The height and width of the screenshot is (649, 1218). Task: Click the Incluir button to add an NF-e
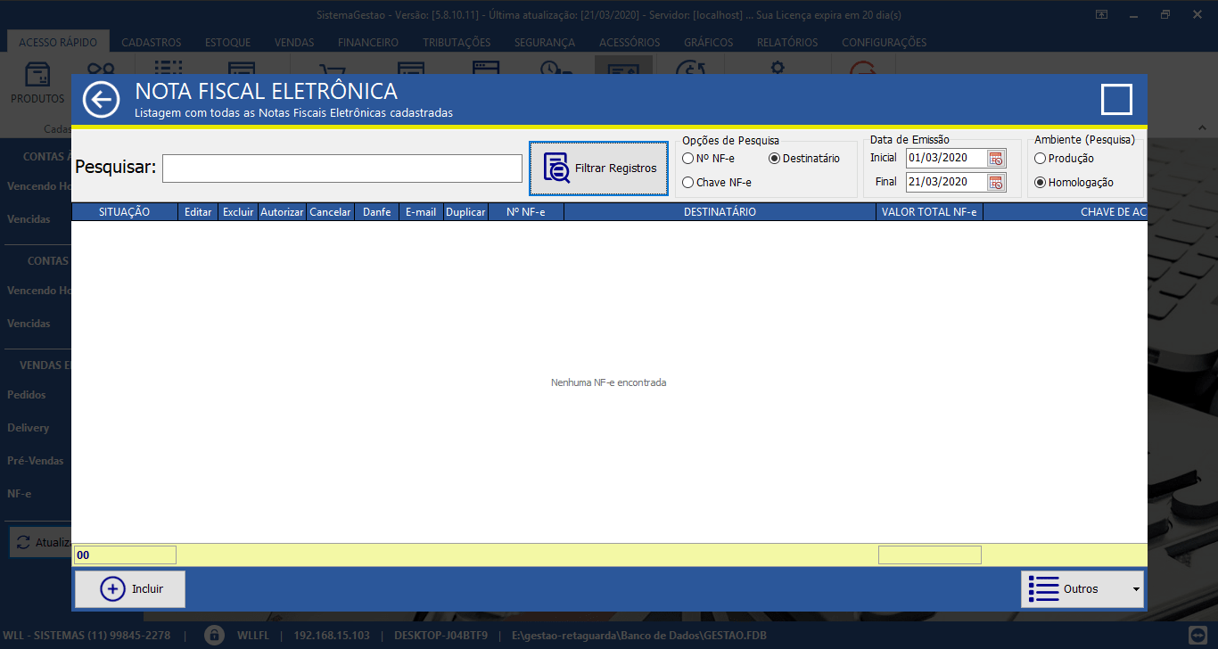(130, 589)
